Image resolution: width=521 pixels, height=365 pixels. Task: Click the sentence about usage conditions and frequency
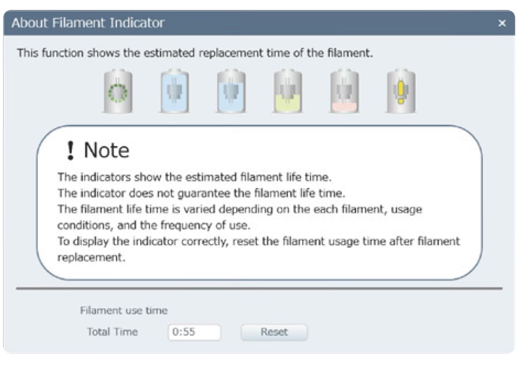(240, 217)
